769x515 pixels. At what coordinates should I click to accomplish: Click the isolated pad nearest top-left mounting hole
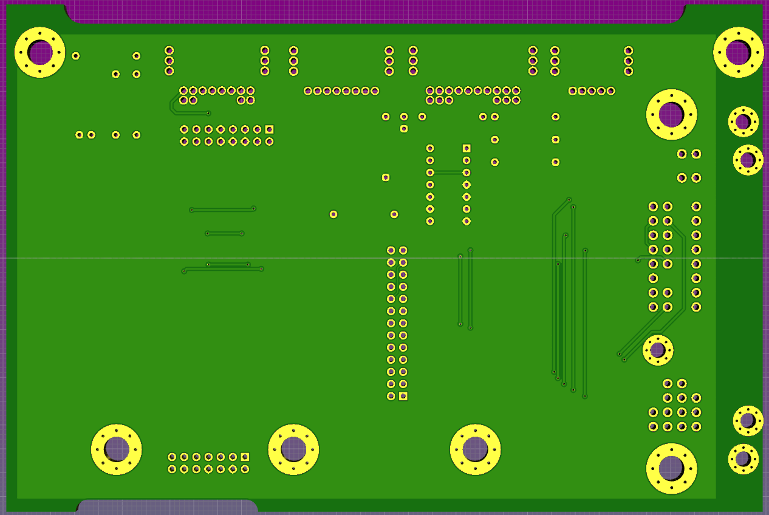click(75, 56)
